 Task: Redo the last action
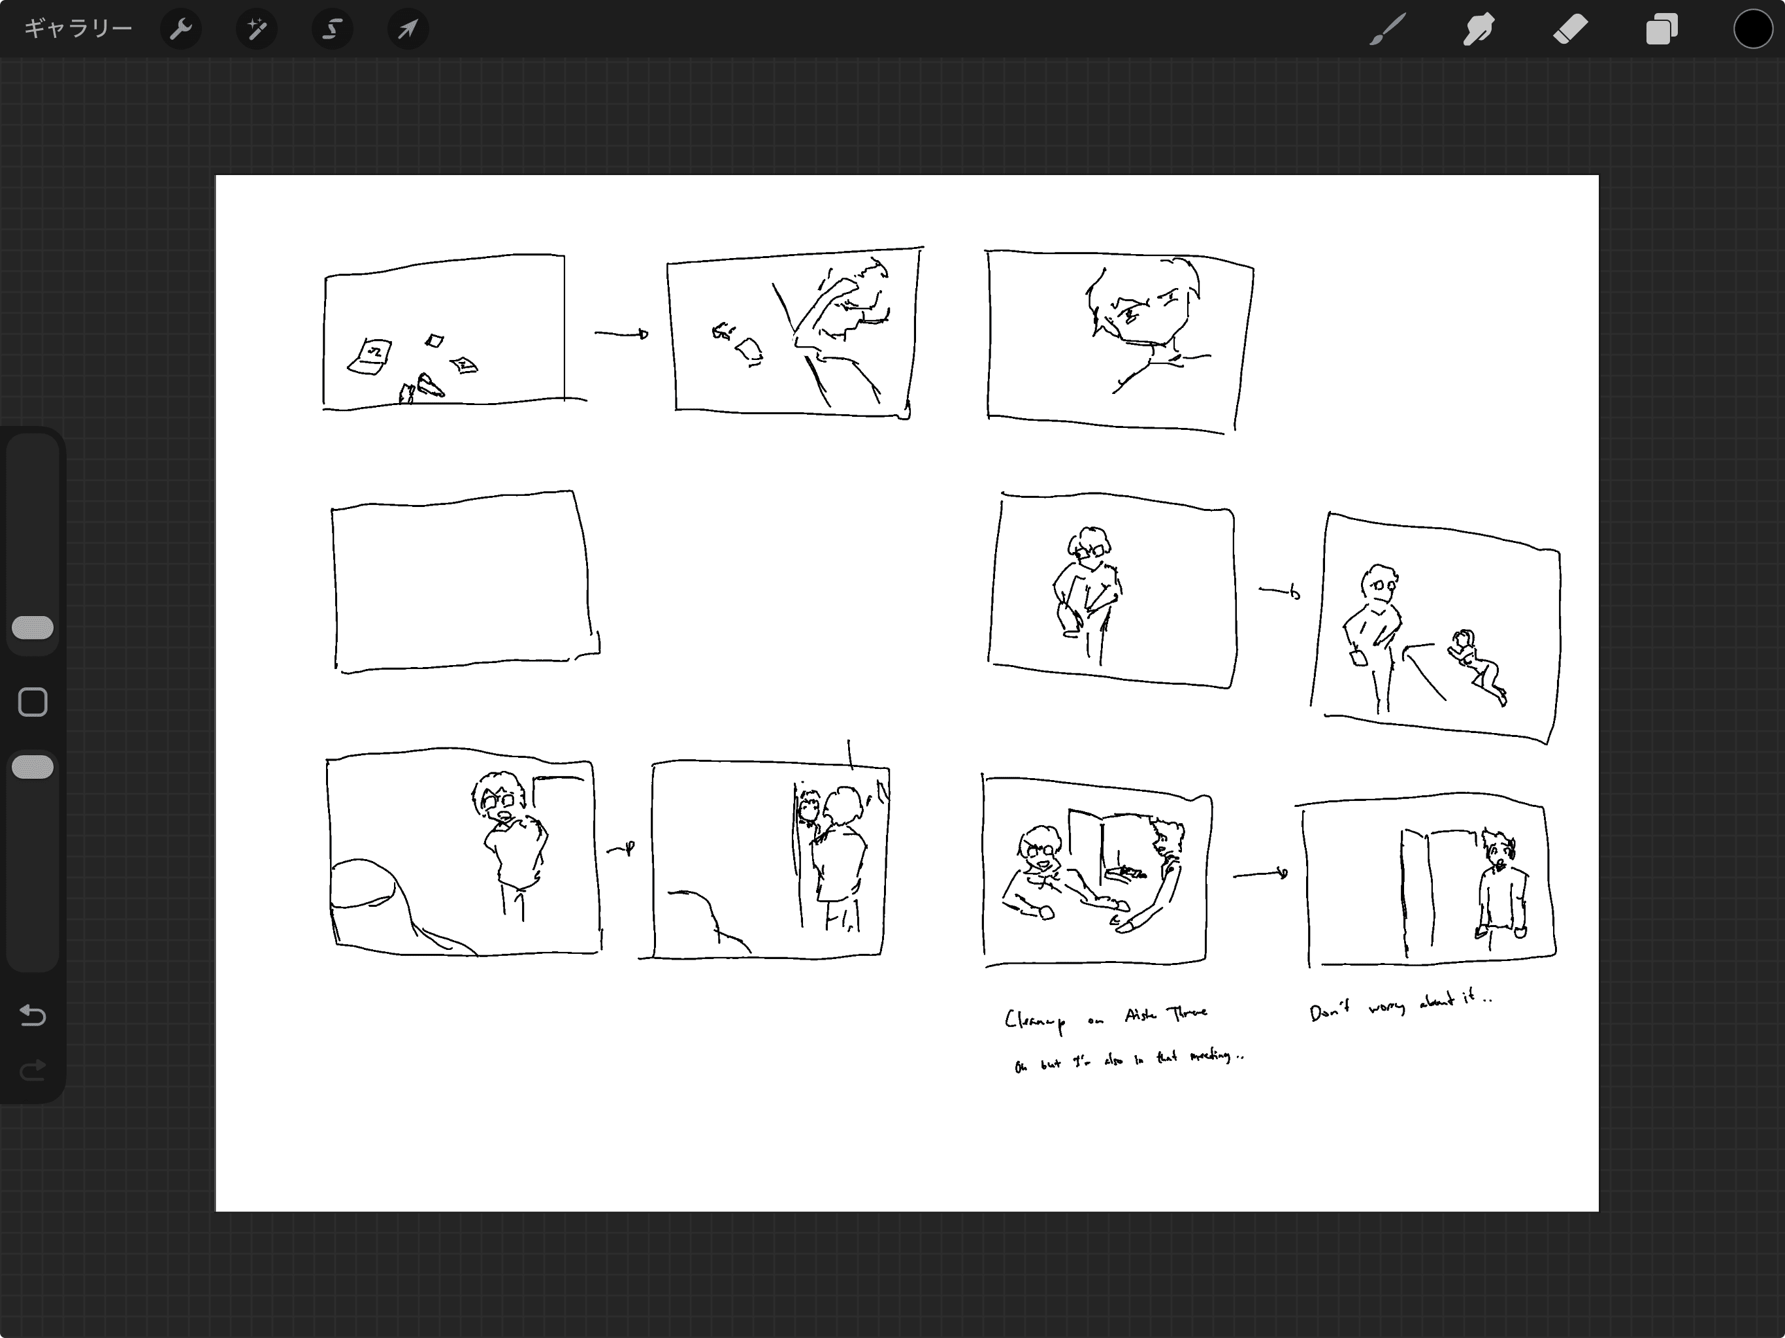(x=33, y=1071)
